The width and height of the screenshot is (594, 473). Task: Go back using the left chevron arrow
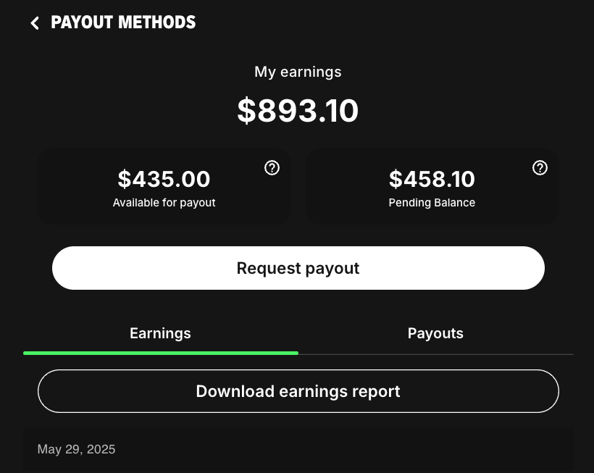pos(34,23)
